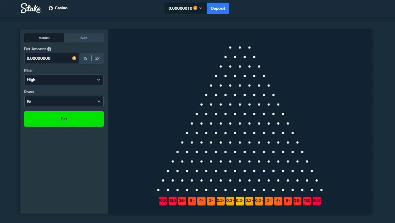Image resolution: width=395 pixels, height=223 pixels.
Task: Switch to the Manual tab
Action: click(x=44, y=38)
